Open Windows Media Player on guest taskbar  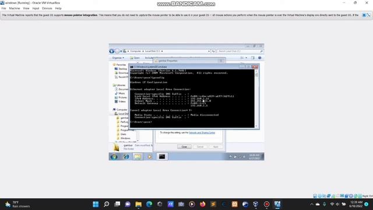[x=150, y=156]
